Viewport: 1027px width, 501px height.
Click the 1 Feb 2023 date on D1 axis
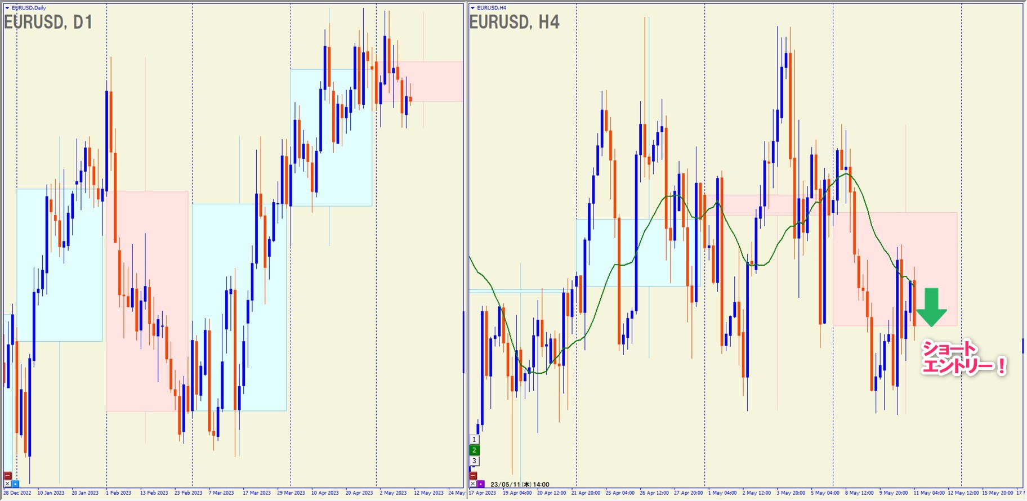click(119, 493)
